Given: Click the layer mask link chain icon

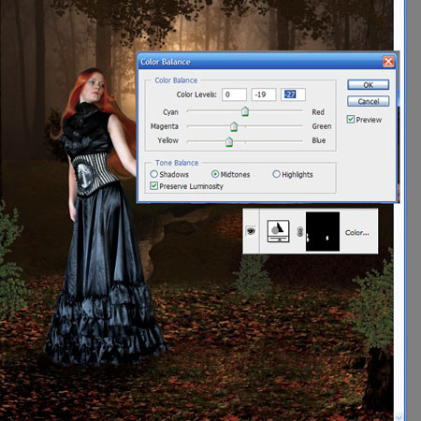Looking at the screenshot, I should tap(299, 232).
